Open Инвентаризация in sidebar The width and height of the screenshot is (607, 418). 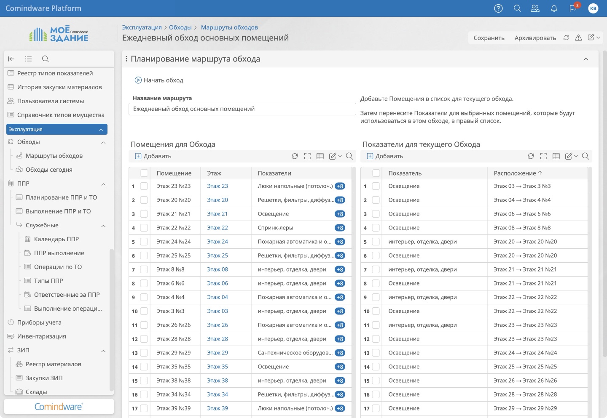(41, 336)
